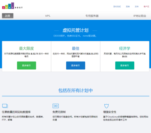Click green 更多细节 button under 最大限度
This screenshot has width=151, height=133.
[26, 66]
